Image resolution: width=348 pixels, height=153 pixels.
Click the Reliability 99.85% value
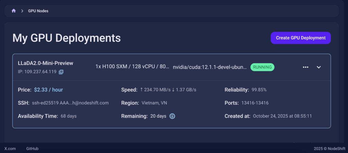click(x=259, y=90)
